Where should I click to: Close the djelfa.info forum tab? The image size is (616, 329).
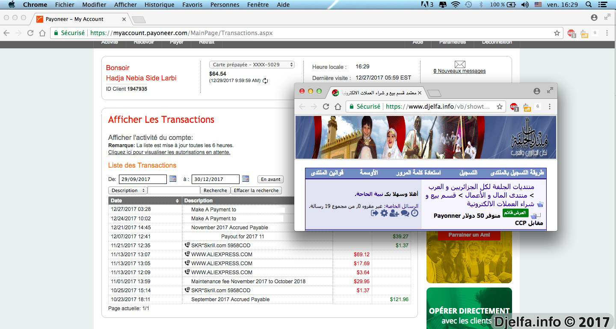point(420,92)
